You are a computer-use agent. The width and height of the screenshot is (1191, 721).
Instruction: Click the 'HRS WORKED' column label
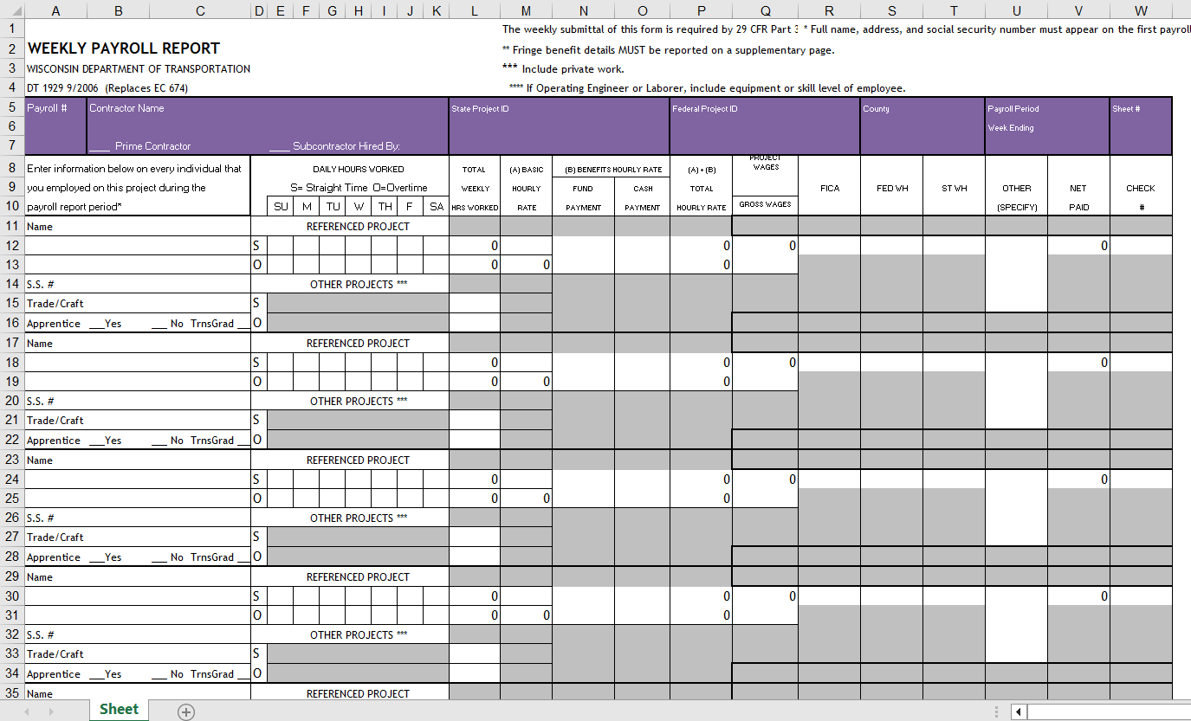pyautogui.click(x=475, y=208)
